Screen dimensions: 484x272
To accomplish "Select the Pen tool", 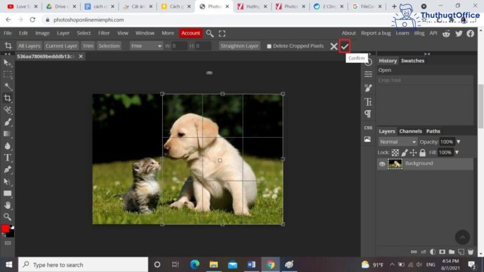I will click(x=8, y=170).
